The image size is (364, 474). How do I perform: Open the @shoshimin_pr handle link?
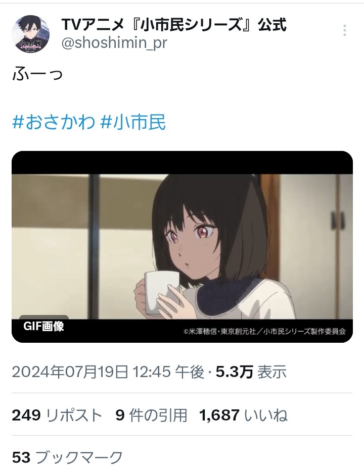point(114,43)
